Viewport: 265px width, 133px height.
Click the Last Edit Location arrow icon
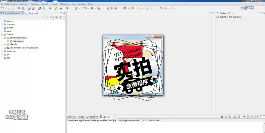pyautogui.click(x=162, y=8)
